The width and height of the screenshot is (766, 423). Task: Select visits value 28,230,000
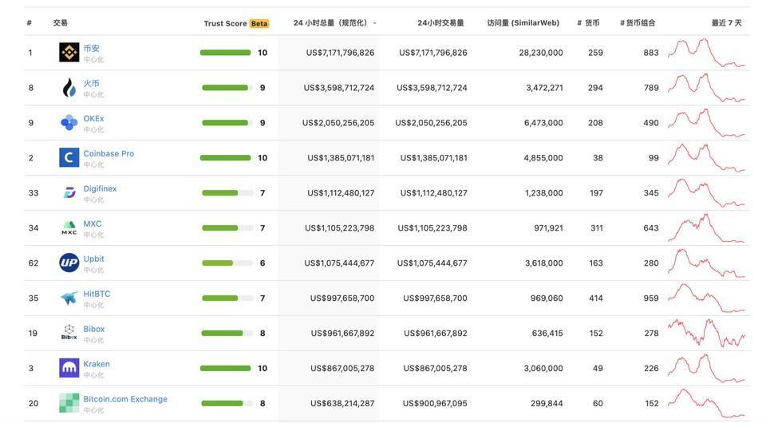click(x=541, y=53)
